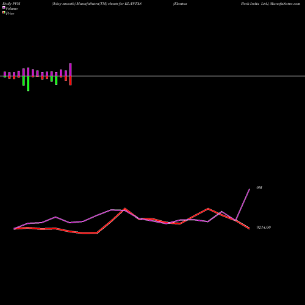Click the '0M' volume value label
Viewport: 305px width, 305px height.
pyautogui.click(x=259, y=187)
